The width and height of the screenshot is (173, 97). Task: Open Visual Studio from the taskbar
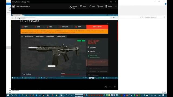tap(40, 95)
